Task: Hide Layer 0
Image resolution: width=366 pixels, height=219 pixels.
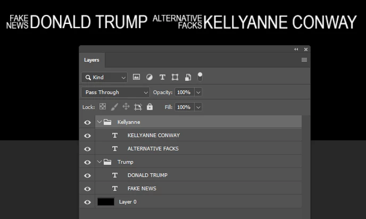Action: pyautogui.click(x=87, y=202)
